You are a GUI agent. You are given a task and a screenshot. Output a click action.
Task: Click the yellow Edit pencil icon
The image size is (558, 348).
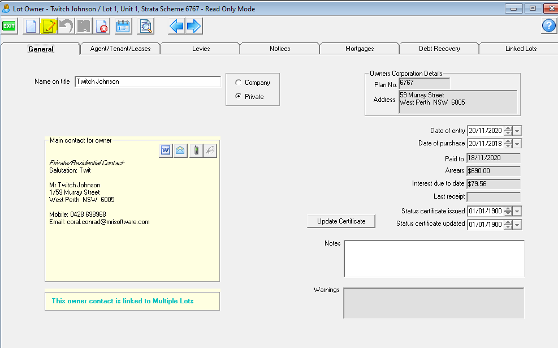[49, 27]
